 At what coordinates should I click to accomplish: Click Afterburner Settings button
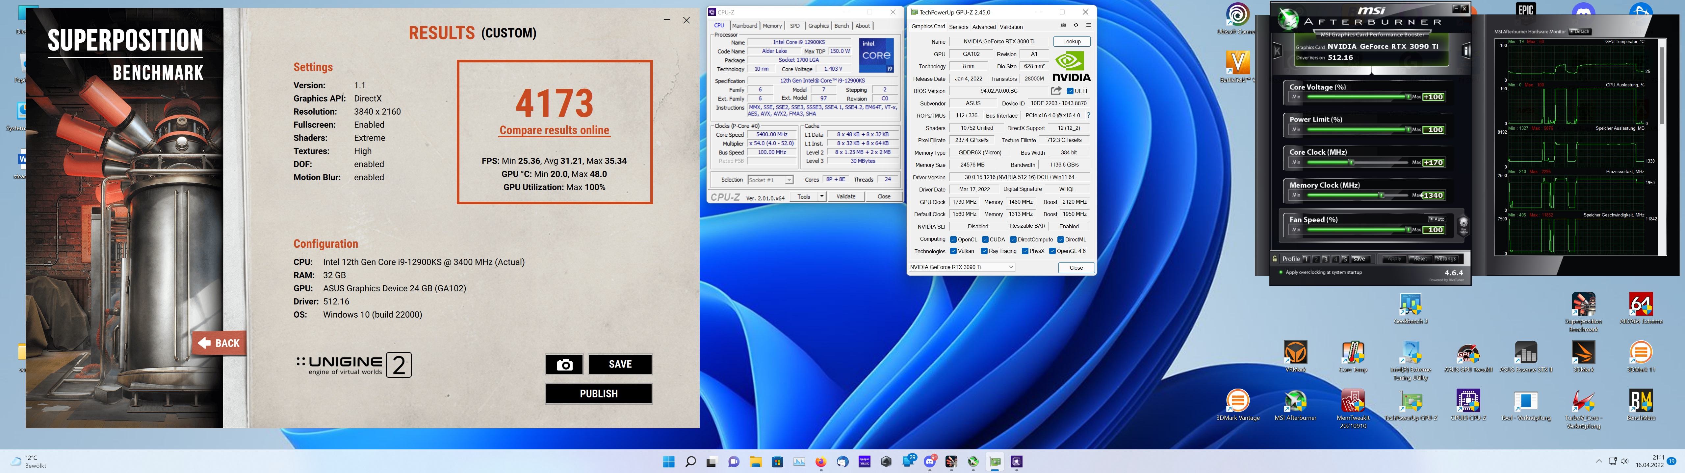pyautogui.click(x=1446, y=259)
